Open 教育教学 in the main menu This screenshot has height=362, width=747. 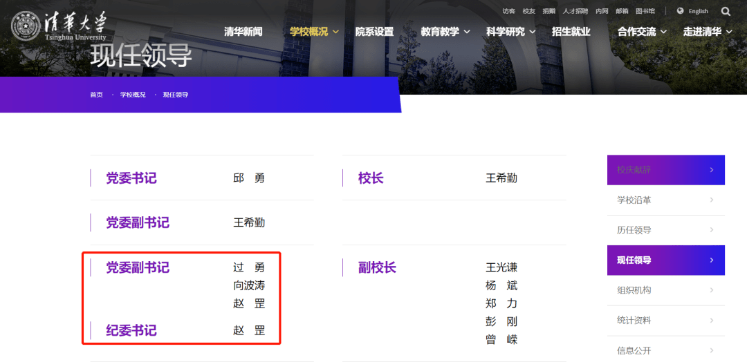click(440, 32)
